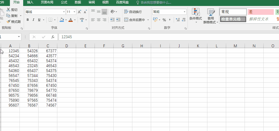The width and height of the screenshot is (279, 131).
Task: Align text left
Action: pos(93,20)
